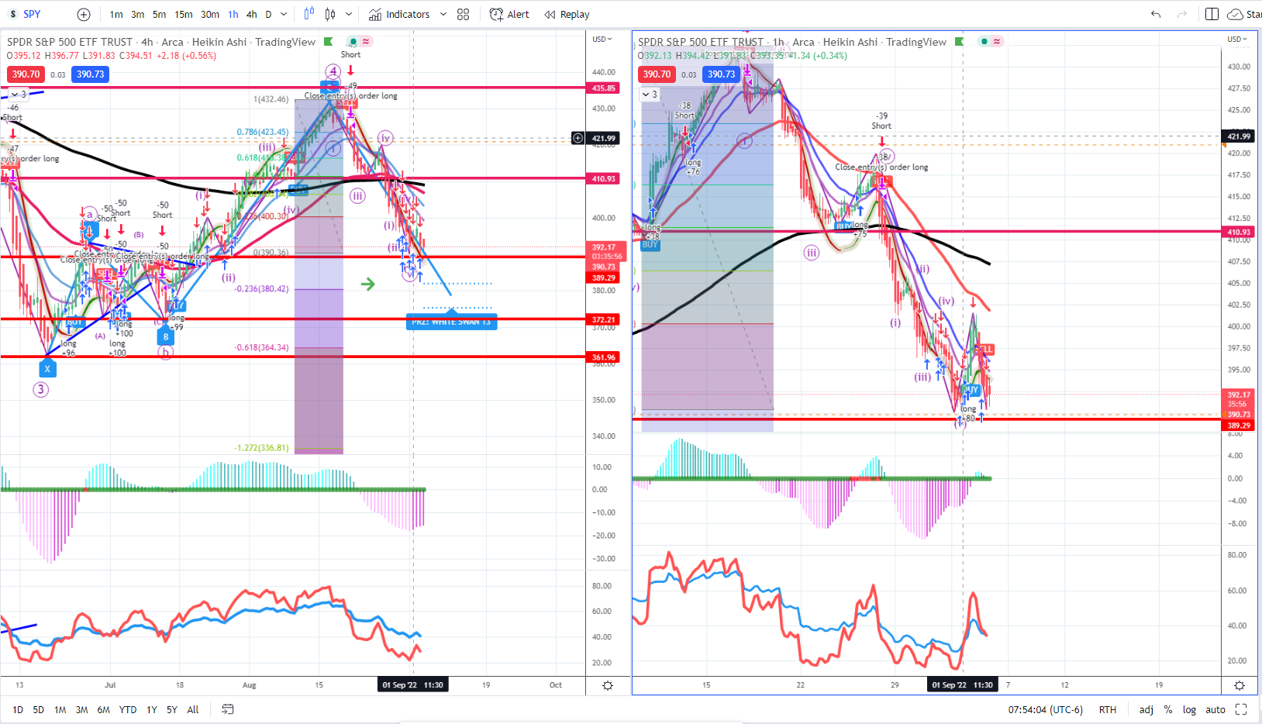The image size is (1262, 724).
Task: Switch to the D daily timeframe
Action: 269,14
